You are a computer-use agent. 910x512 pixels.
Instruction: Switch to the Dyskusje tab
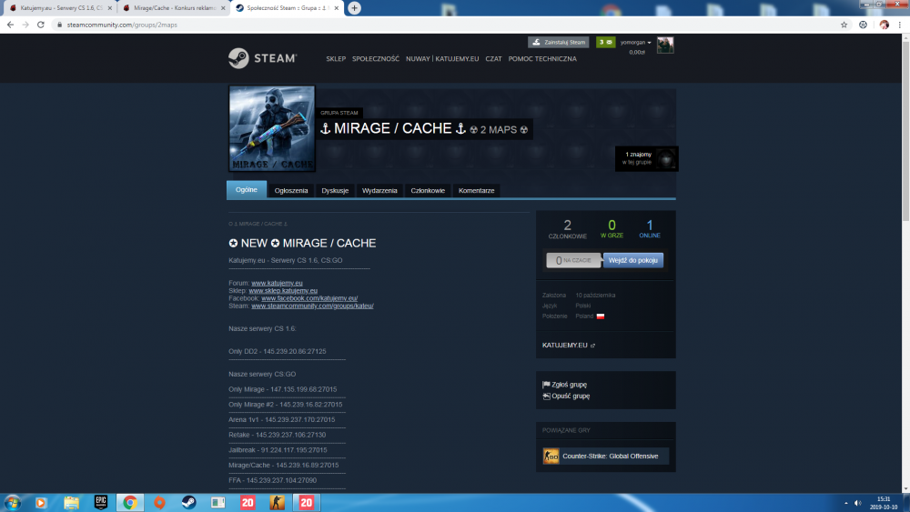335,190
